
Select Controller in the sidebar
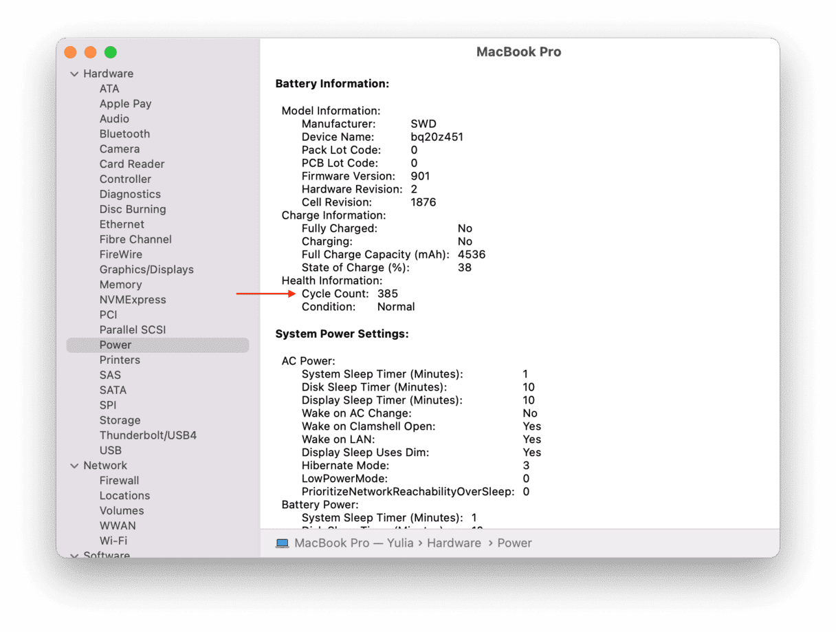[x=125, y=179]
